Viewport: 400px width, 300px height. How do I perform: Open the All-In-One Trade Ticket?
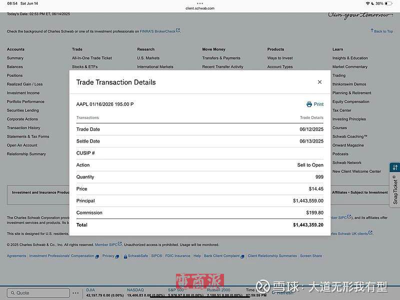click(92, 58)
